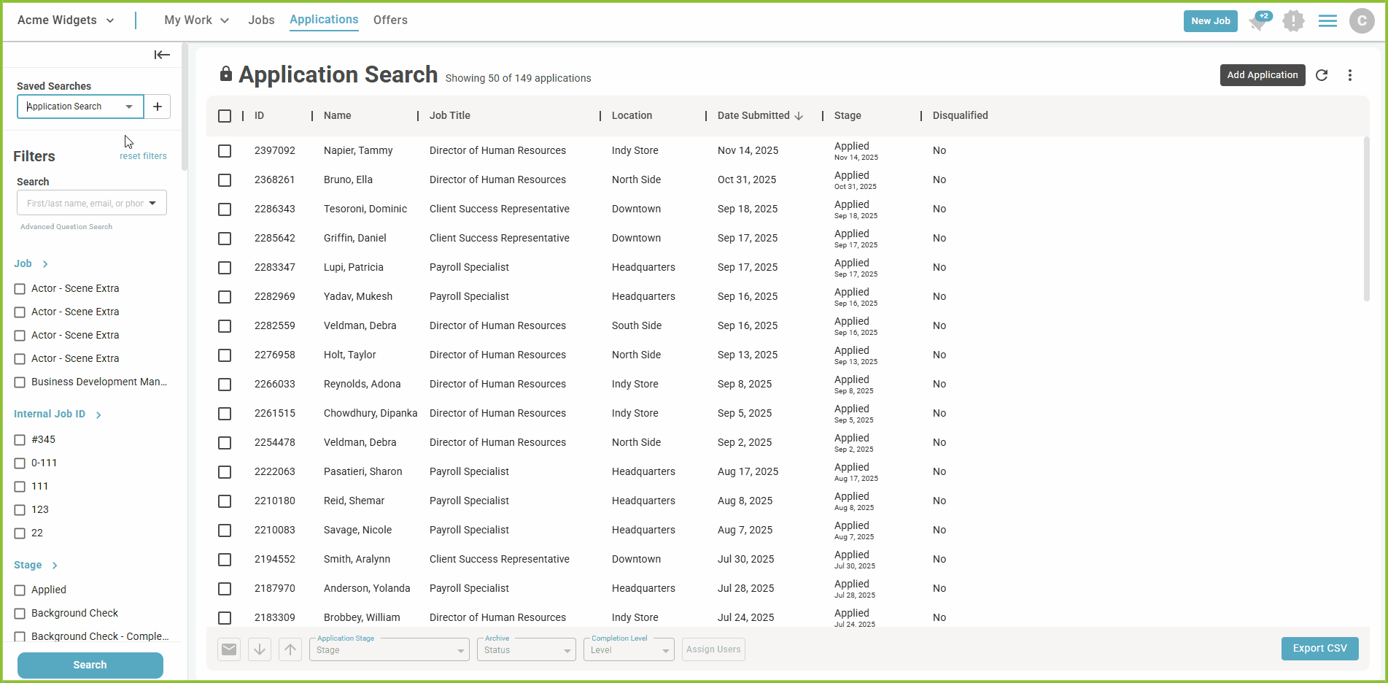Open the three-dot more options menu
Screen dimensions: 1388x683
pos(1350,75)
